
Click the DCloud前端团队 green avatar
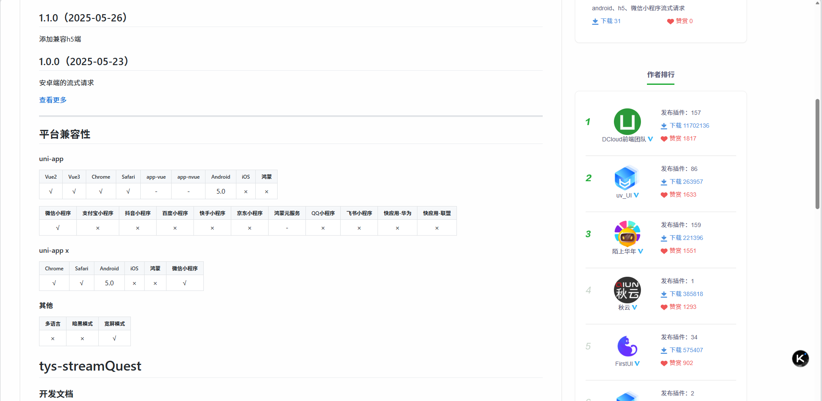(627, 122)
